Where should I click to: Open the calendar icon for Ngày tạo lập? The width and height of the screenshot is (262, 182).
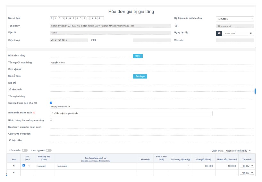pos(219,33)
